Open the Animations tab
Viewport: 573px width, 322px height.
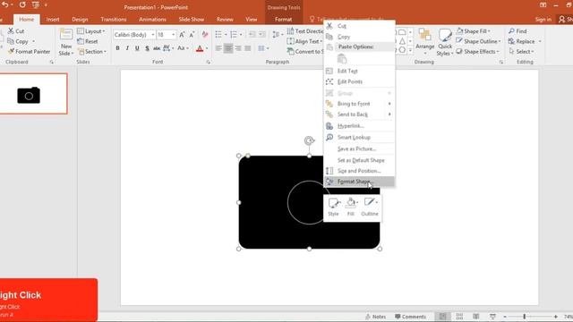(152, 20)
